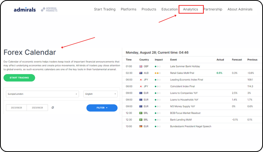Open the English language dropdown

(x=100, y=94)
